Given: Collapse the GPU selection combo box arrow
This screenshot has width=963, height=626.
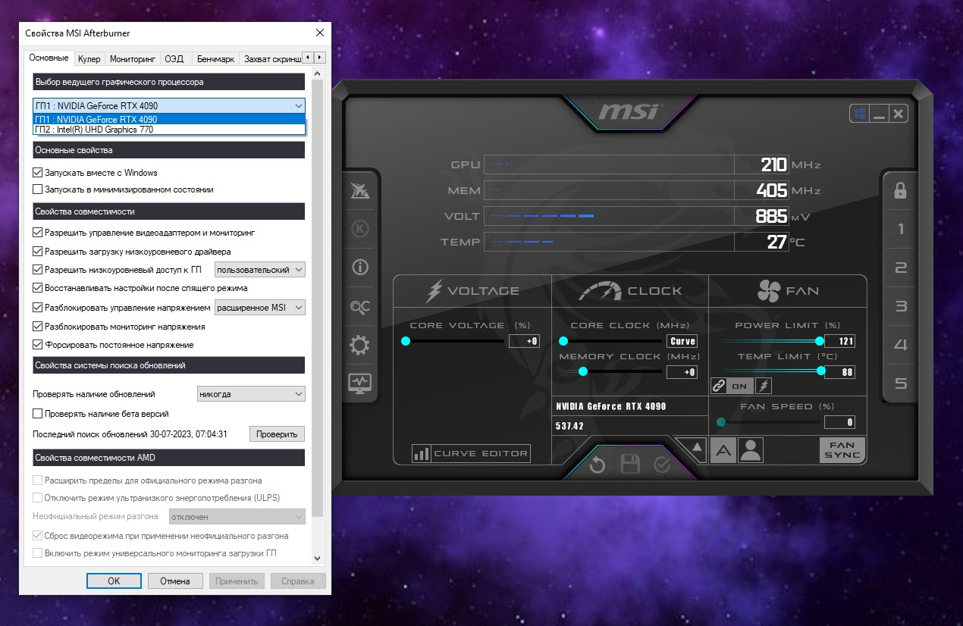Looking at the screenshot, I should [298, 105].
